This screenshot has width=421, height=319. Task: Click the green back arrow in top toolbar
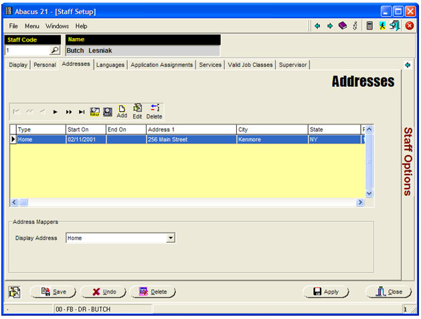(317, 26)
